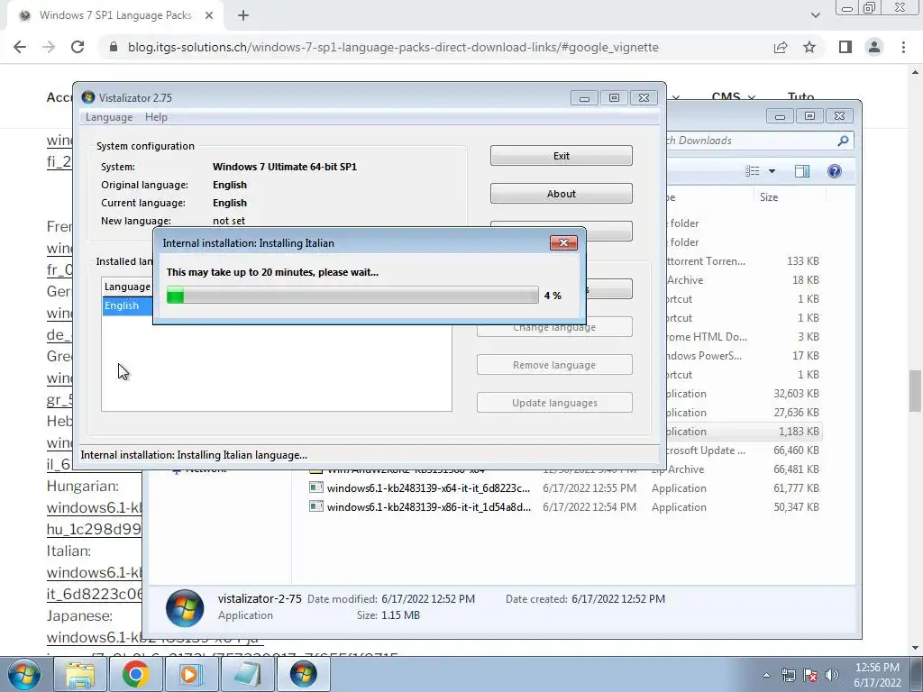
Task: Click the search magnifier in Downloads window
Action: (843, 141)
